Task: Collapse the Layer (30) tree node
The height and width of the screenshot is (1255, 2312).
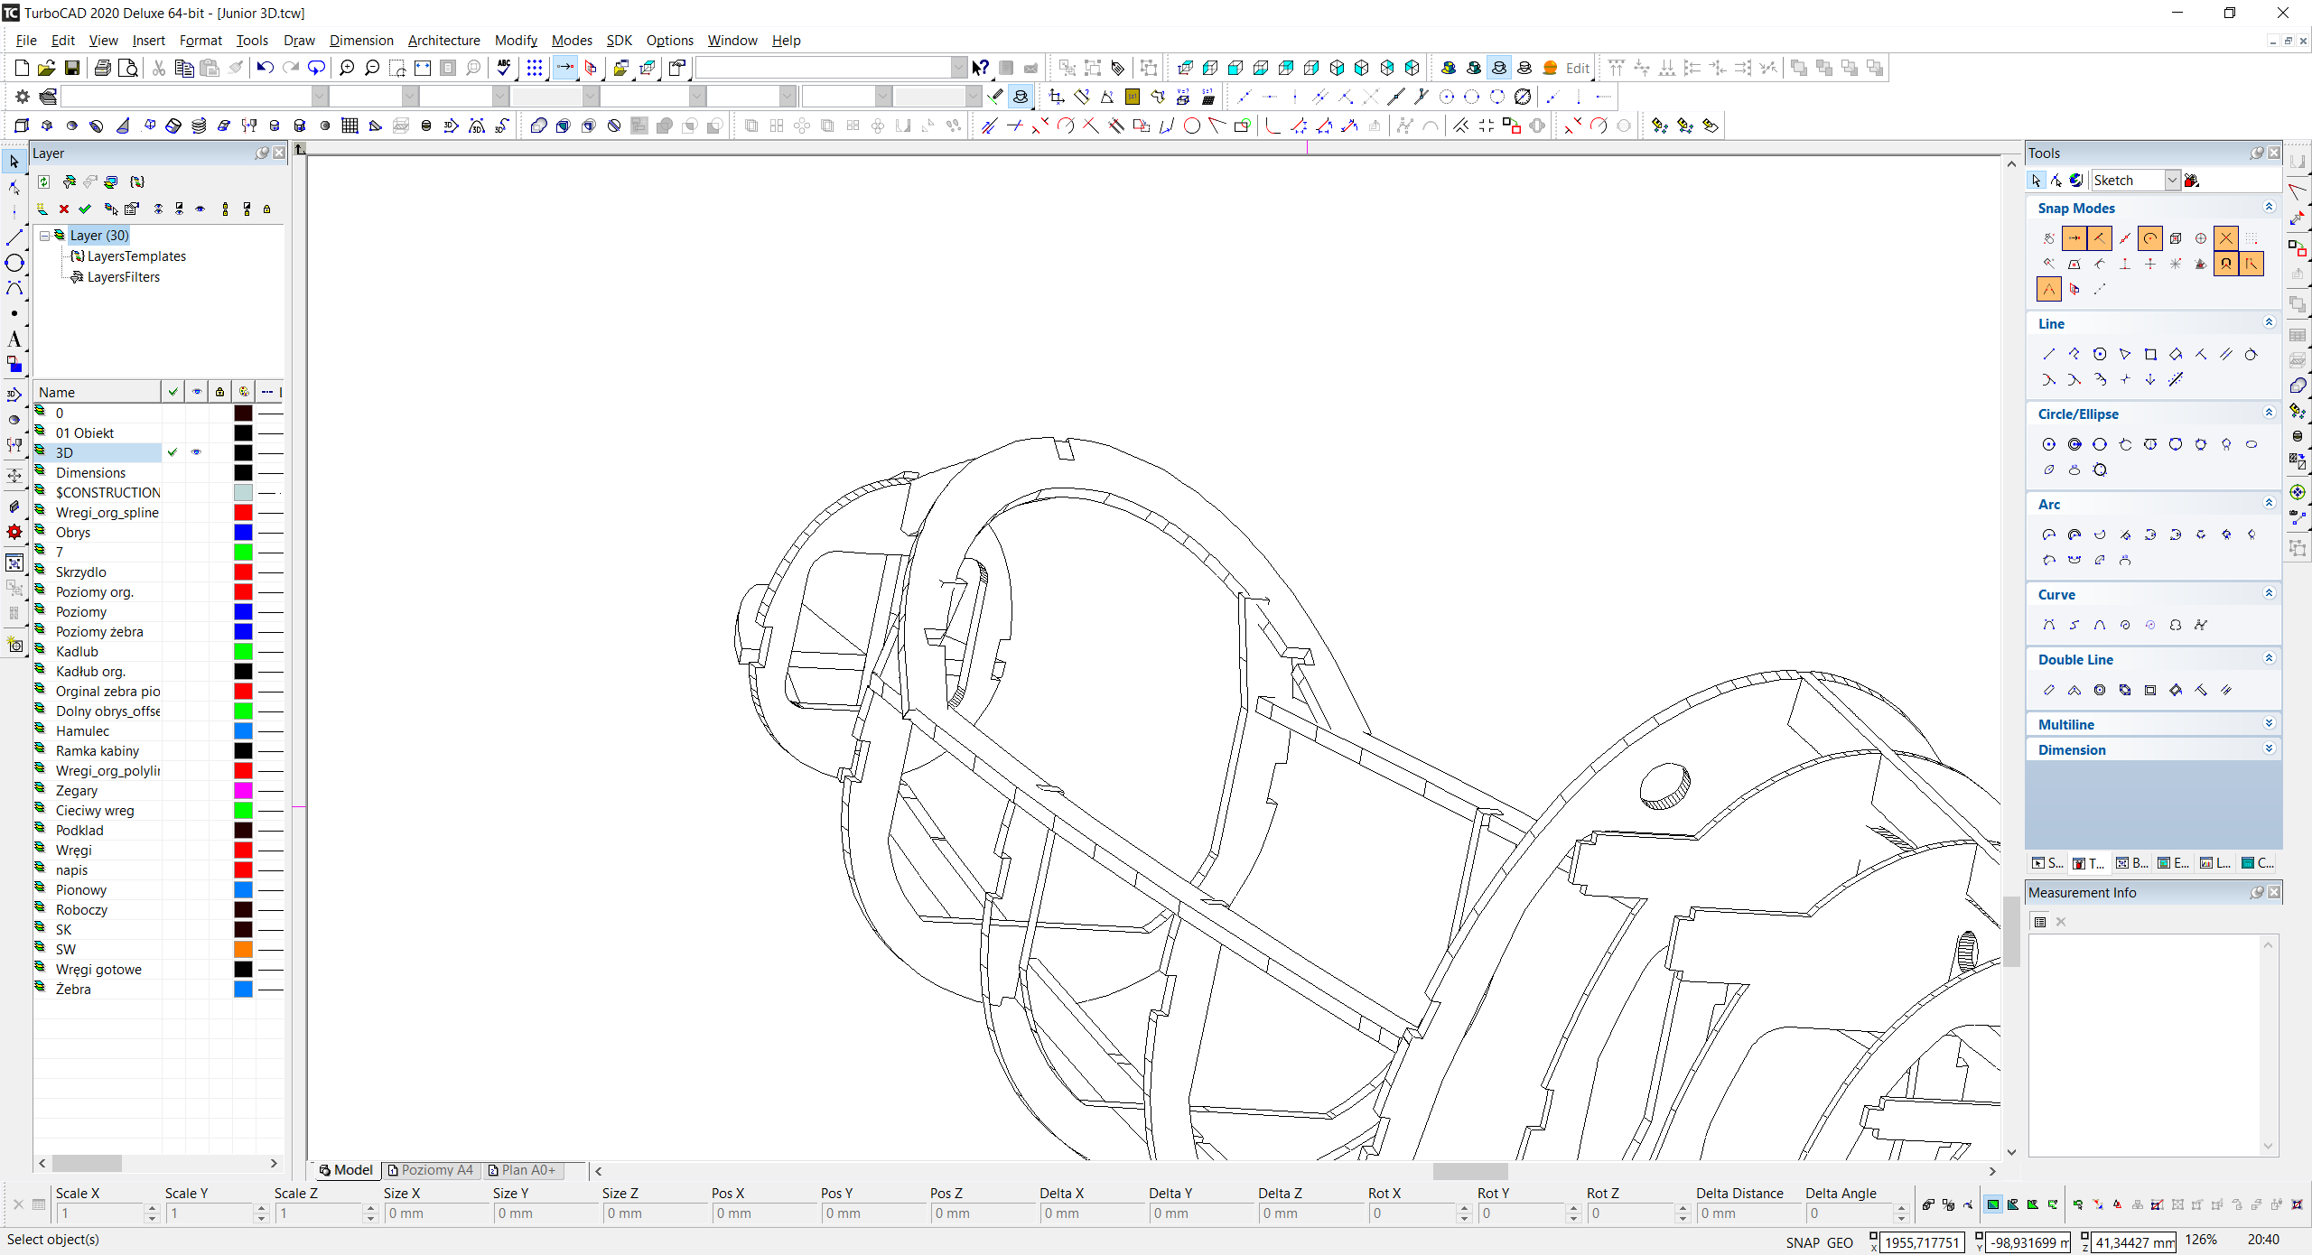Action: point(44,236)
